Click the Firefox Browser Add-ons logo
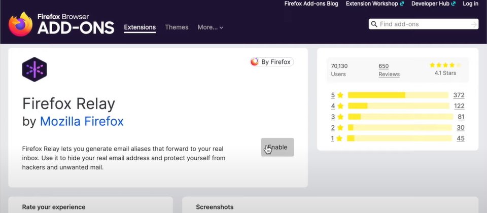This screenshot has height=213, width=487. (x=61, y=24)
